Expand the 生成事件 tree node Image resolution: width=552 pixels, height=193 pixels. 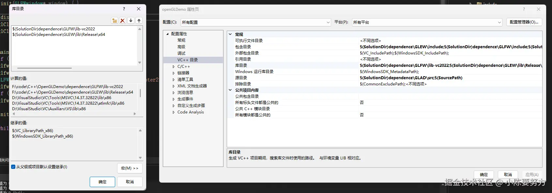pos(174,99)
